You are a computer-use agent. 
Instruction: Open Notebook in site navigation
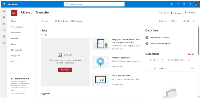(x=15, y=38)
